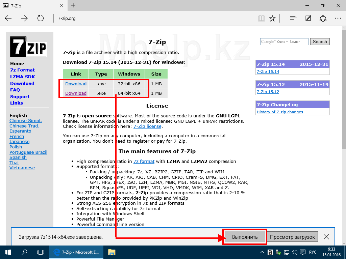Switch language to Chinese Trad.
346x259 pixels.
pyautogui.click(x=24, y=126)
